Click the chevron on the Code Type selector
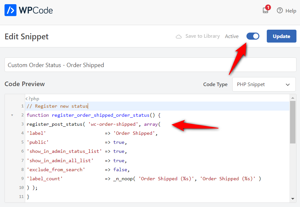This screenshot has width=300, height=207. [x=288, y=84]
